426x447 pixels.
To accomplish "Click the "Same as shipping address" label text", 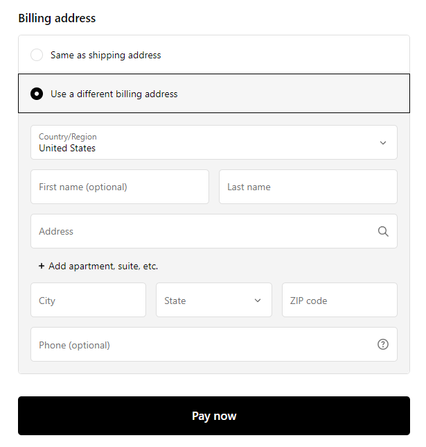I will click(105, 55).
